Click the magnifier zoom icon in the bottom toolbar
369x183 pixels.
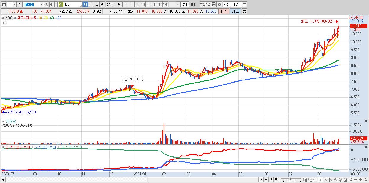[351, 179]
